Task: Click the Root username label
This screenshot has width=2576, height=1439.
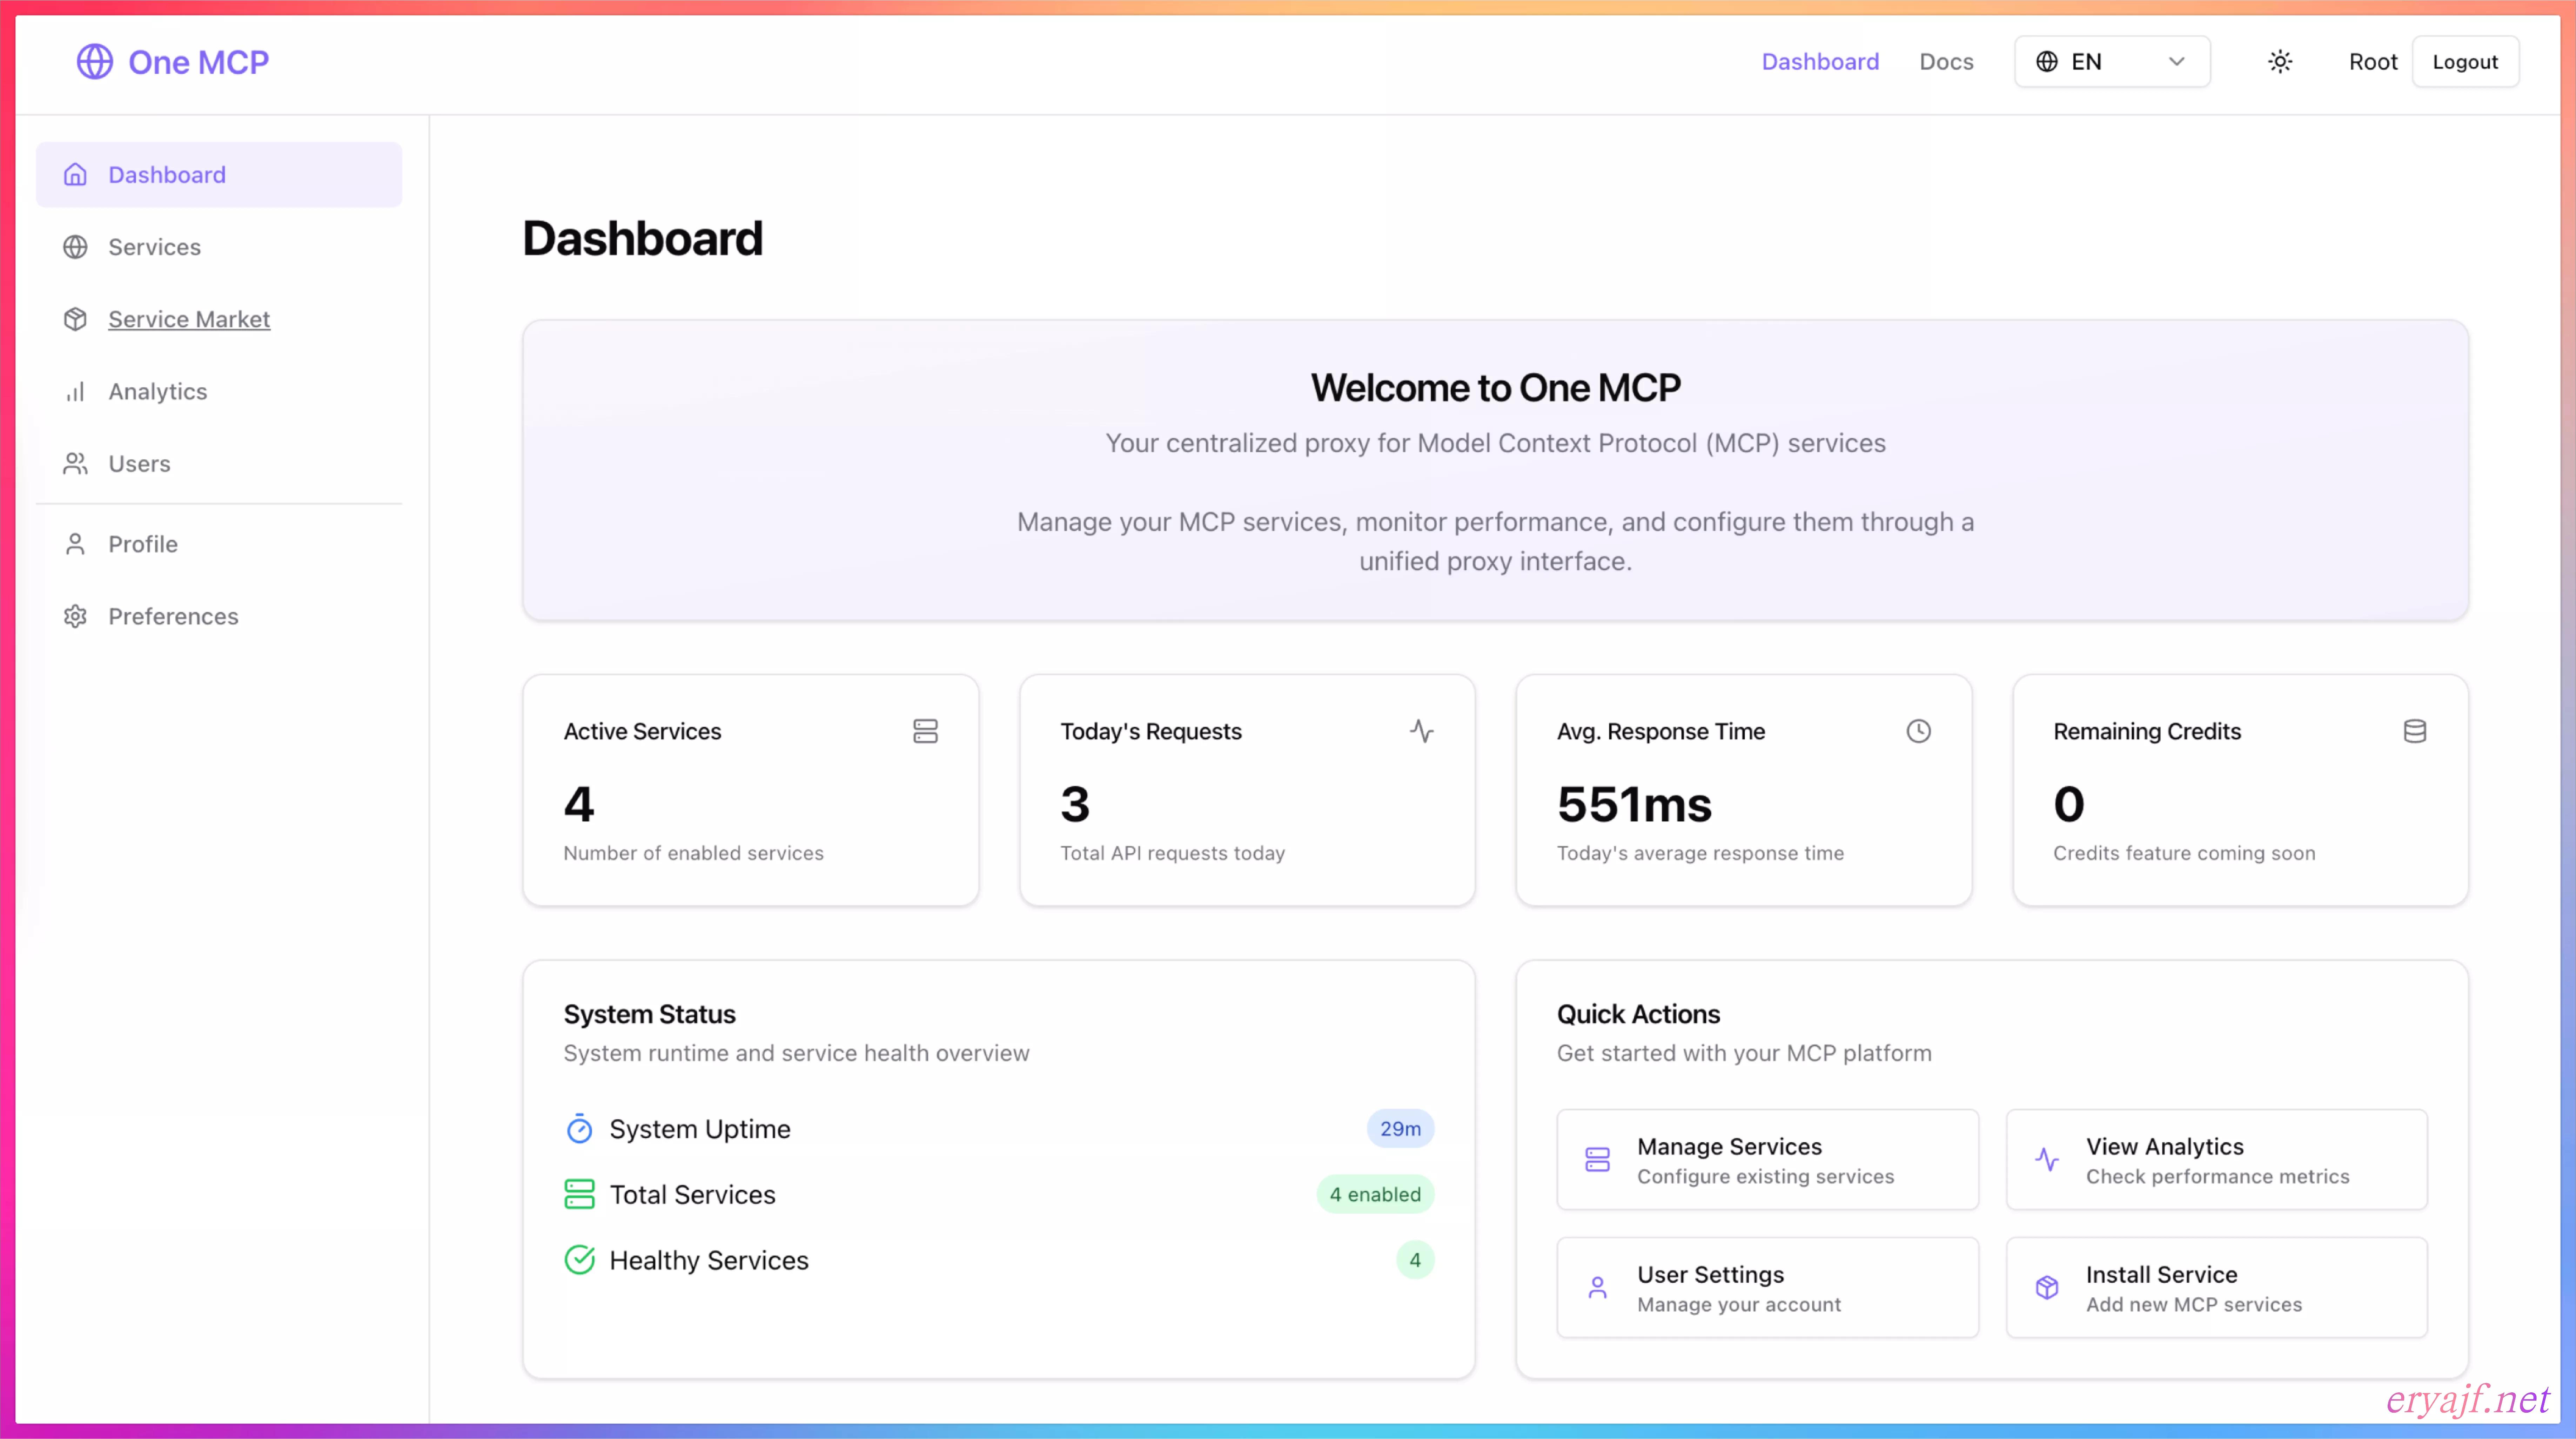Action: point(2373,62)
